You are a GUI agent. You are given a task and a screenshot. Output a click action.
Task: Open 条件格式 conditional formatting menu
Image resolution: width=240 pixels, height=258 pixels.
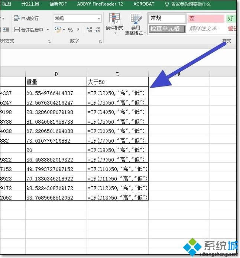pos(114,24)
